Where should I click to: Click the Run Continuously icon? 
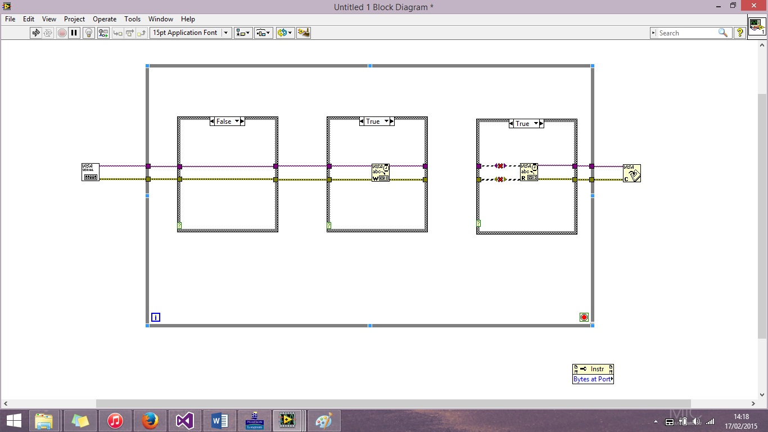click(x=49, y=33)
